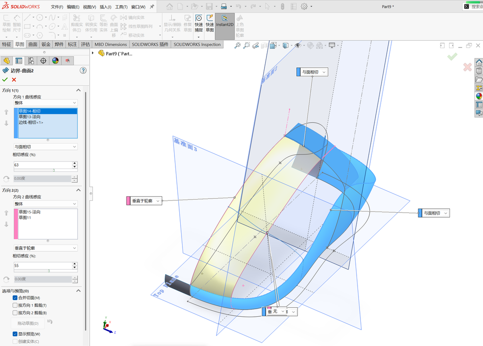Screen dimensions: 483x346
Task: Switch to the SOLIDWORKS Inspection tab
Action: (x=197, y=44)
